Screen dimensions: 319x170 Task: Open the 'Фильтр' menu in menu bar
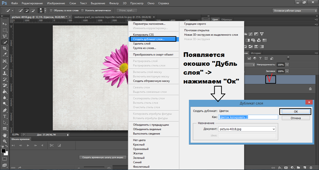click(x=113, y=3)
